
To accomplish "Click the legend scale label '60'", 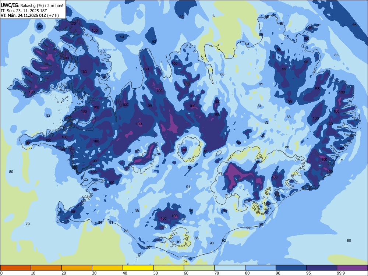I will 186,273.
